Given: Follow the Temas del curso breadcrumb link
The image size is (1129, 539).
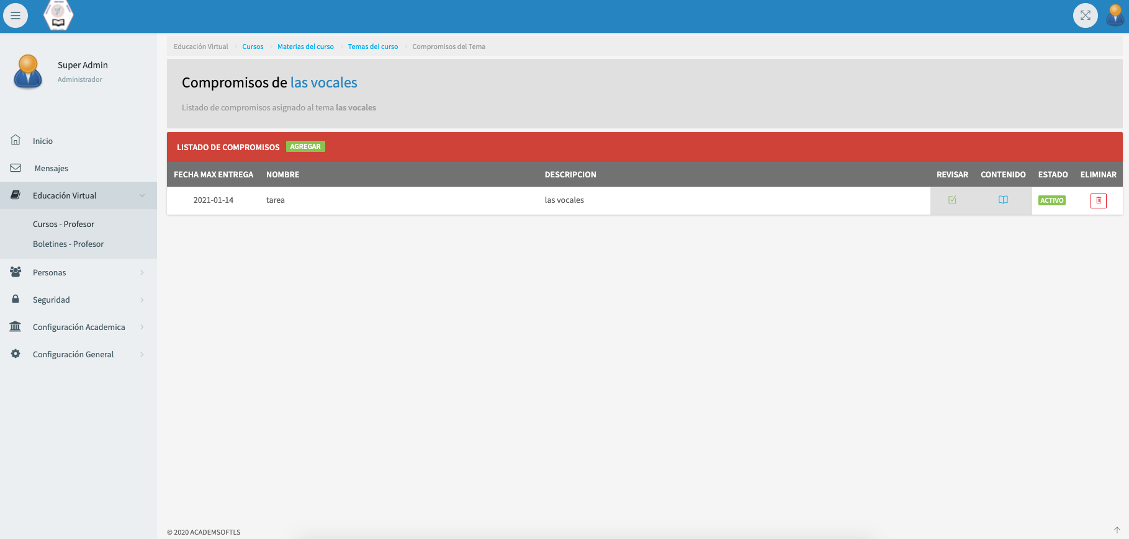Looking at the screenshot, I should tap(372, 47).
